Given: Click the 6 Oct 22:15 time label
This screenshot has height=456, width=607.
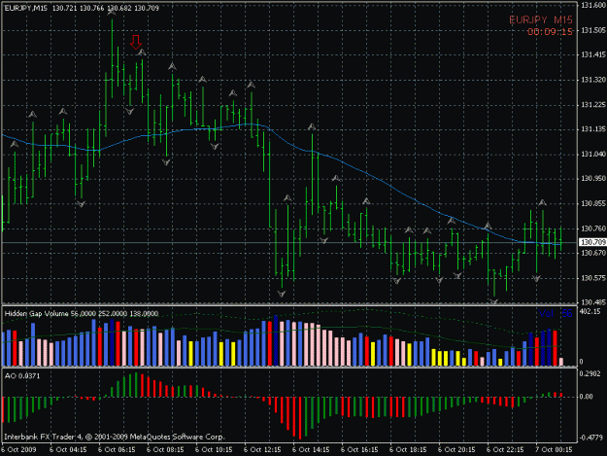Looking at the screenshot, I should click(505, 450).
